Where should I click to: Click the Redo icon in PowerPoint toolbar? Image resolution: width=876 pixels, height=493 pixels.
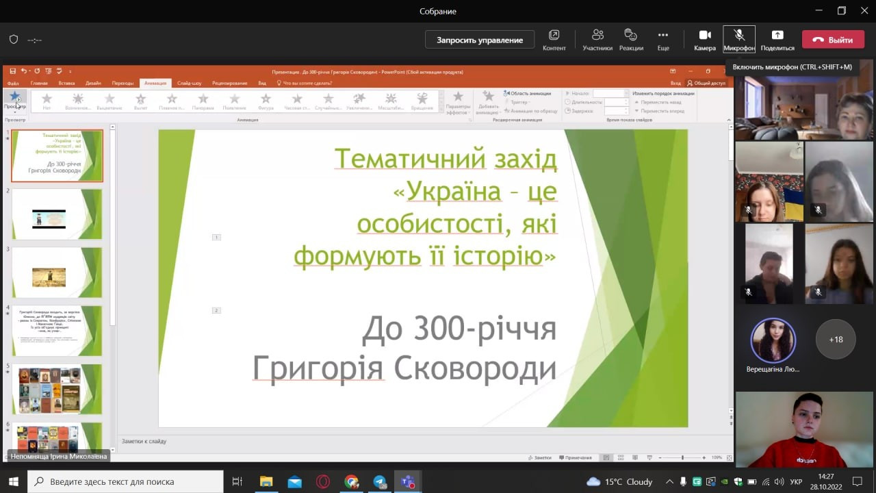click(37, 71)
